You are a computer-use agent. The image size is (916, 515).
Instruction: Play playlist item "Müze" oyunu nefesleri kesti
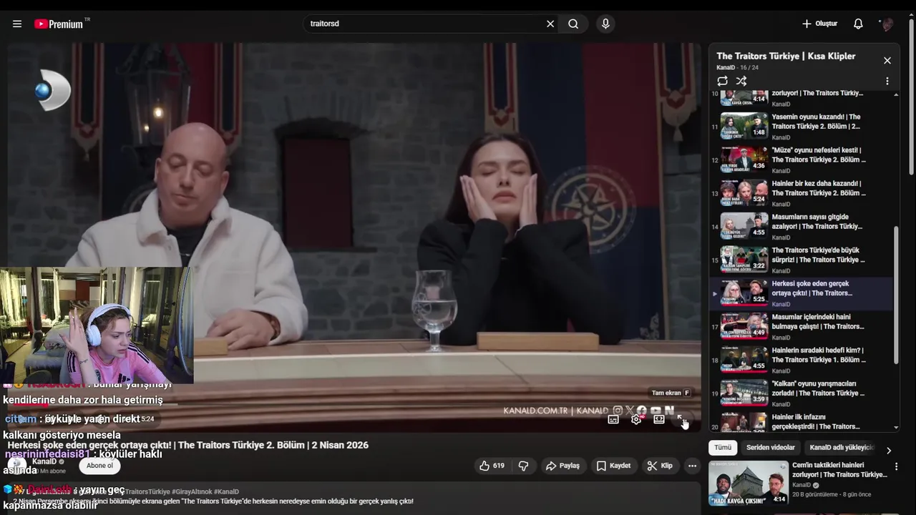click(x=801, y=160)
